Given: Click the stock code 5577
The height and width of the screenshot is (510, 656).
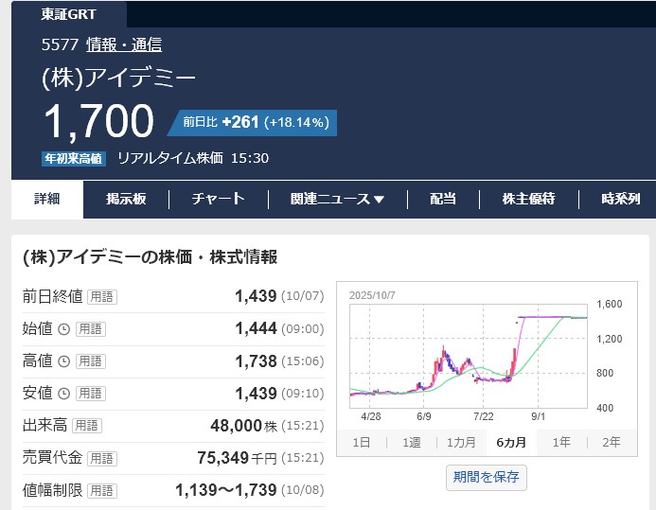Looking at the screenshot, I should tap(60, 44).
